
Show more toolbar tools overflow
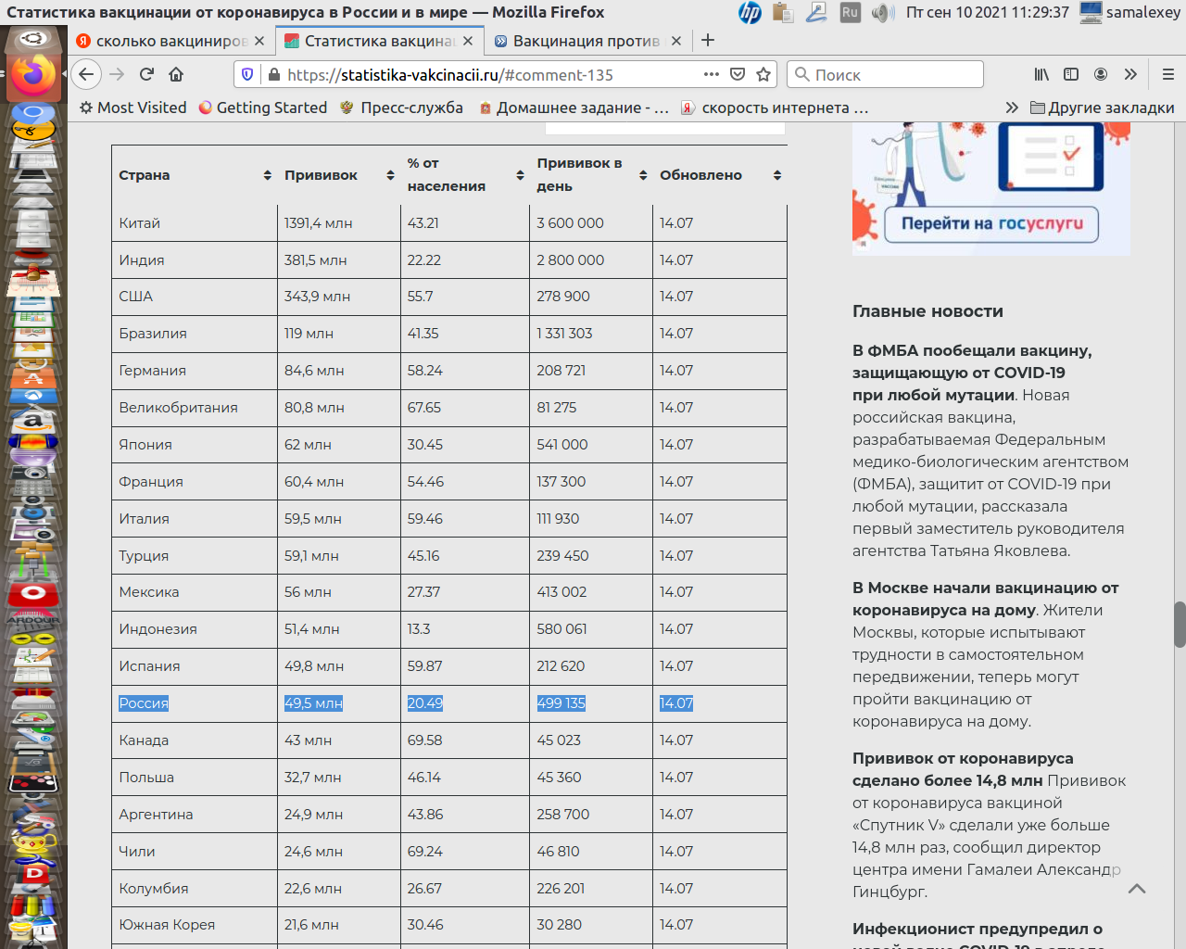coord(1130,74)
